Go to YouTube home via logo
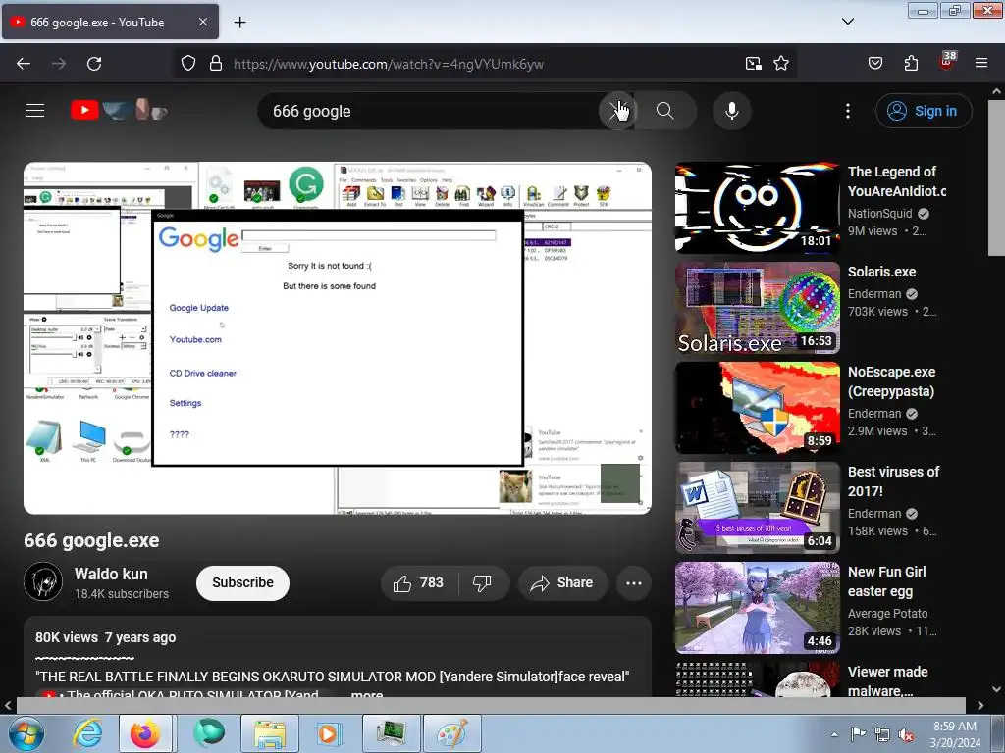Image resolution: width=1005 pixels, height=753 pixels. tap(119, 110)
